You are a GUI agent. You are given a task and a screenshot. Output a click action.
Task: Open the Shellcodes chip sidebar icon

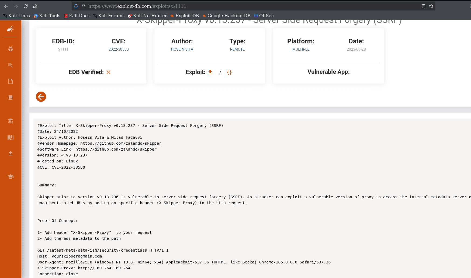point(11,98)
